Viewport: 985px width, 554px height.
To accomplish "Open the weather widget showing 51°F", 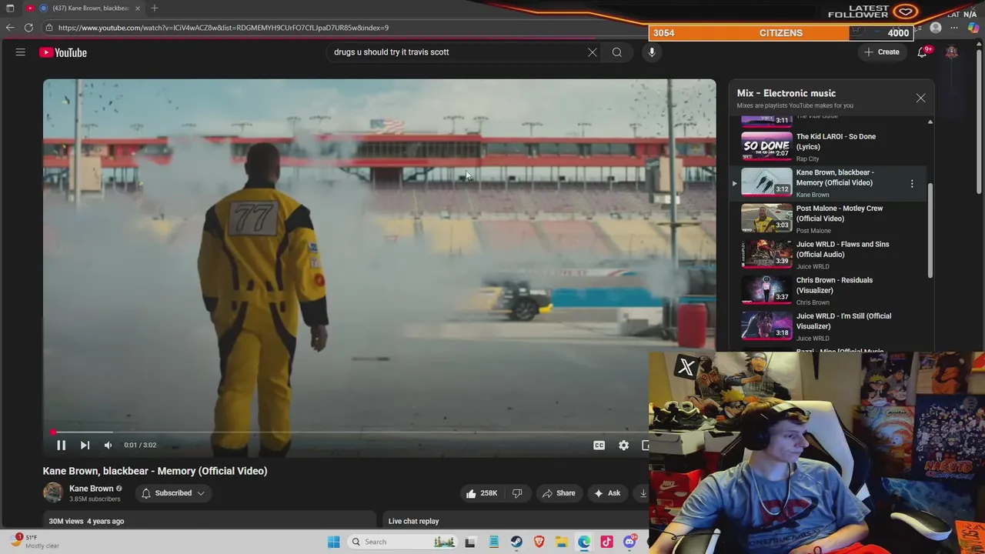I will click(35, 542).
